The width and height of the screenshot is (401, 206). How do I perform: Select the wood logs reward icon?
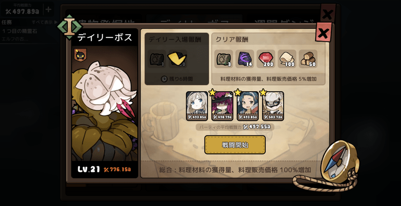tap(308, 59)
